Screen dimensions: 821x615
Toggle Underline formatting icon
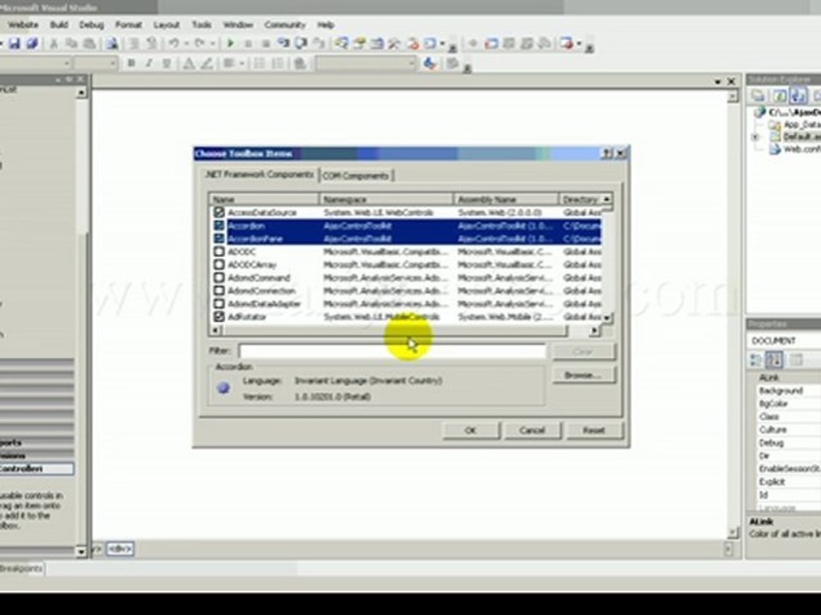(x=167, y=63)
